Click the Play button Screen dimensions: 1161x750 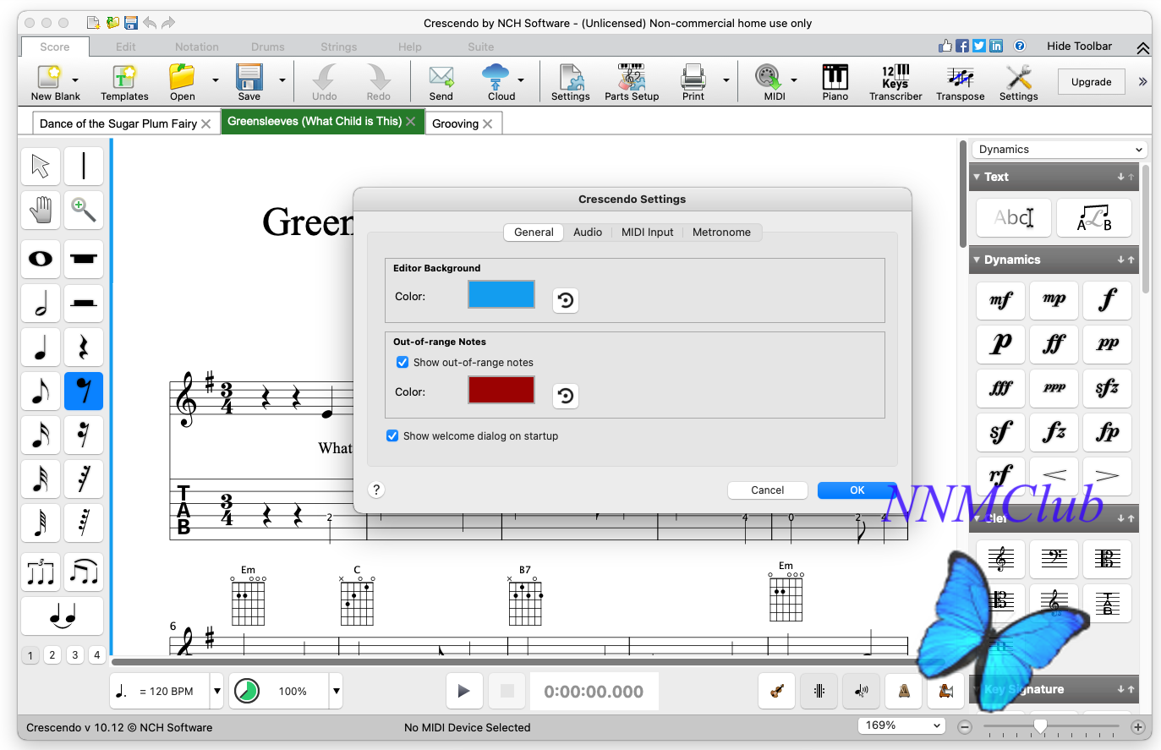pyautogui.click(x=463, y=691)
